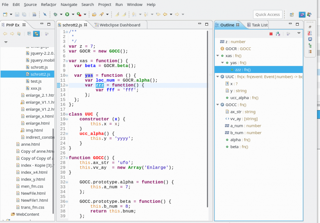Open the Refactor menu
Screen dimensions: 320x223
pyautogui.click(x=48, y=4)
